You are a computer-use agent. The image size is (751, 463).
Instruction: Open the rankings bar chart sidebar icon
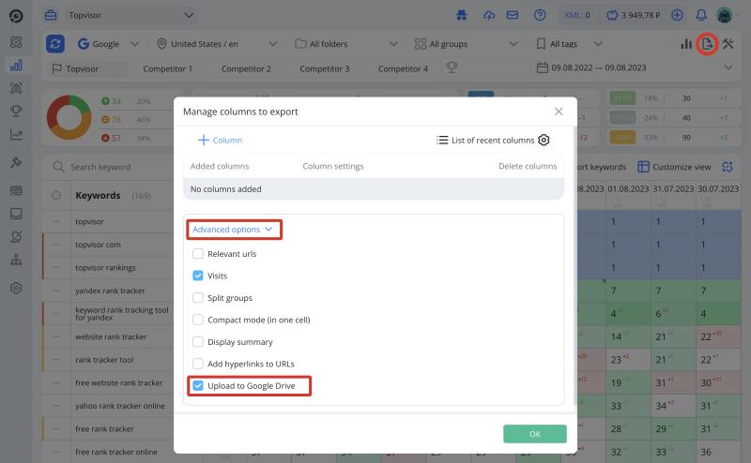tap(16, 65)
